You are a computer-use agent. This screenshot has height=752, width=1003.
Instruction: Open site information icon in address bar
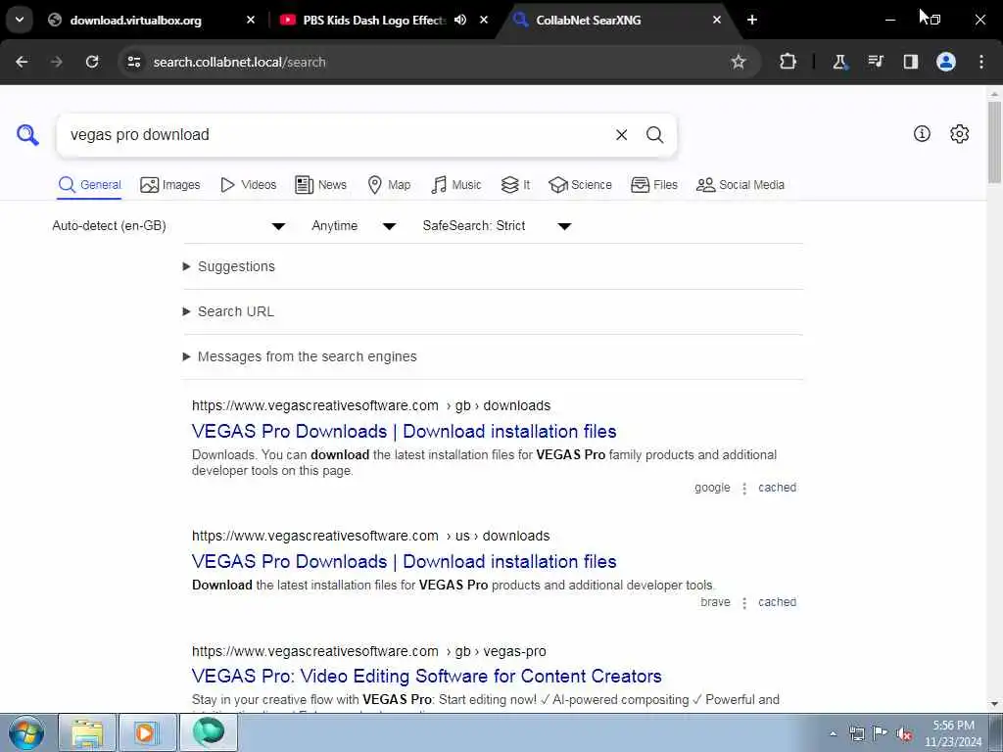(133, 62)
